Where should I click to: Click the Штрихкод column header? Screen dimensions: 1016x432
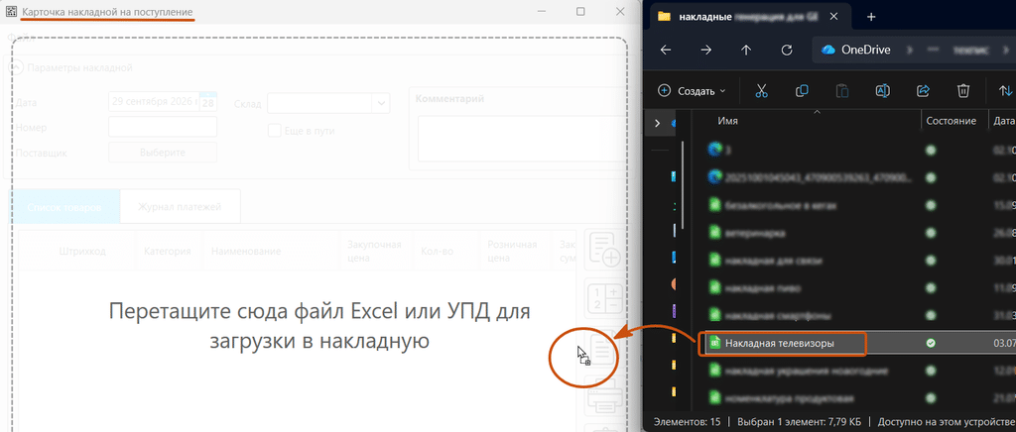(82, 251)
